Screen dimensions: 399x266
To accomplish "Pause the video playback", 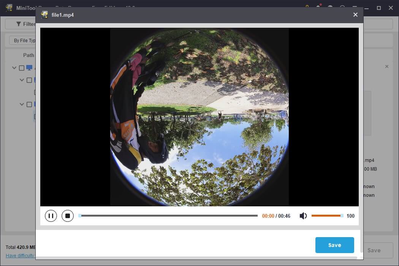I will (51, 215).
